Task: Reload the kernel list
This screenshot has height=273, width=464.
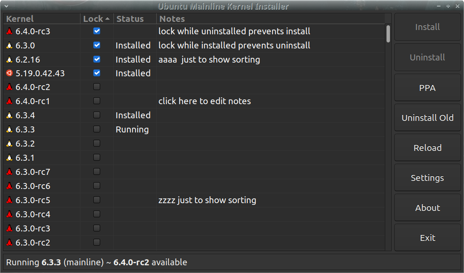Action: (427, 147)
